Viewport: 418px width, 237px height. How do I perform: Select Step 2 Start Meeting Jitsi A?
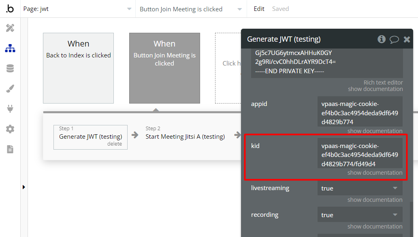(x=185, y=136)
